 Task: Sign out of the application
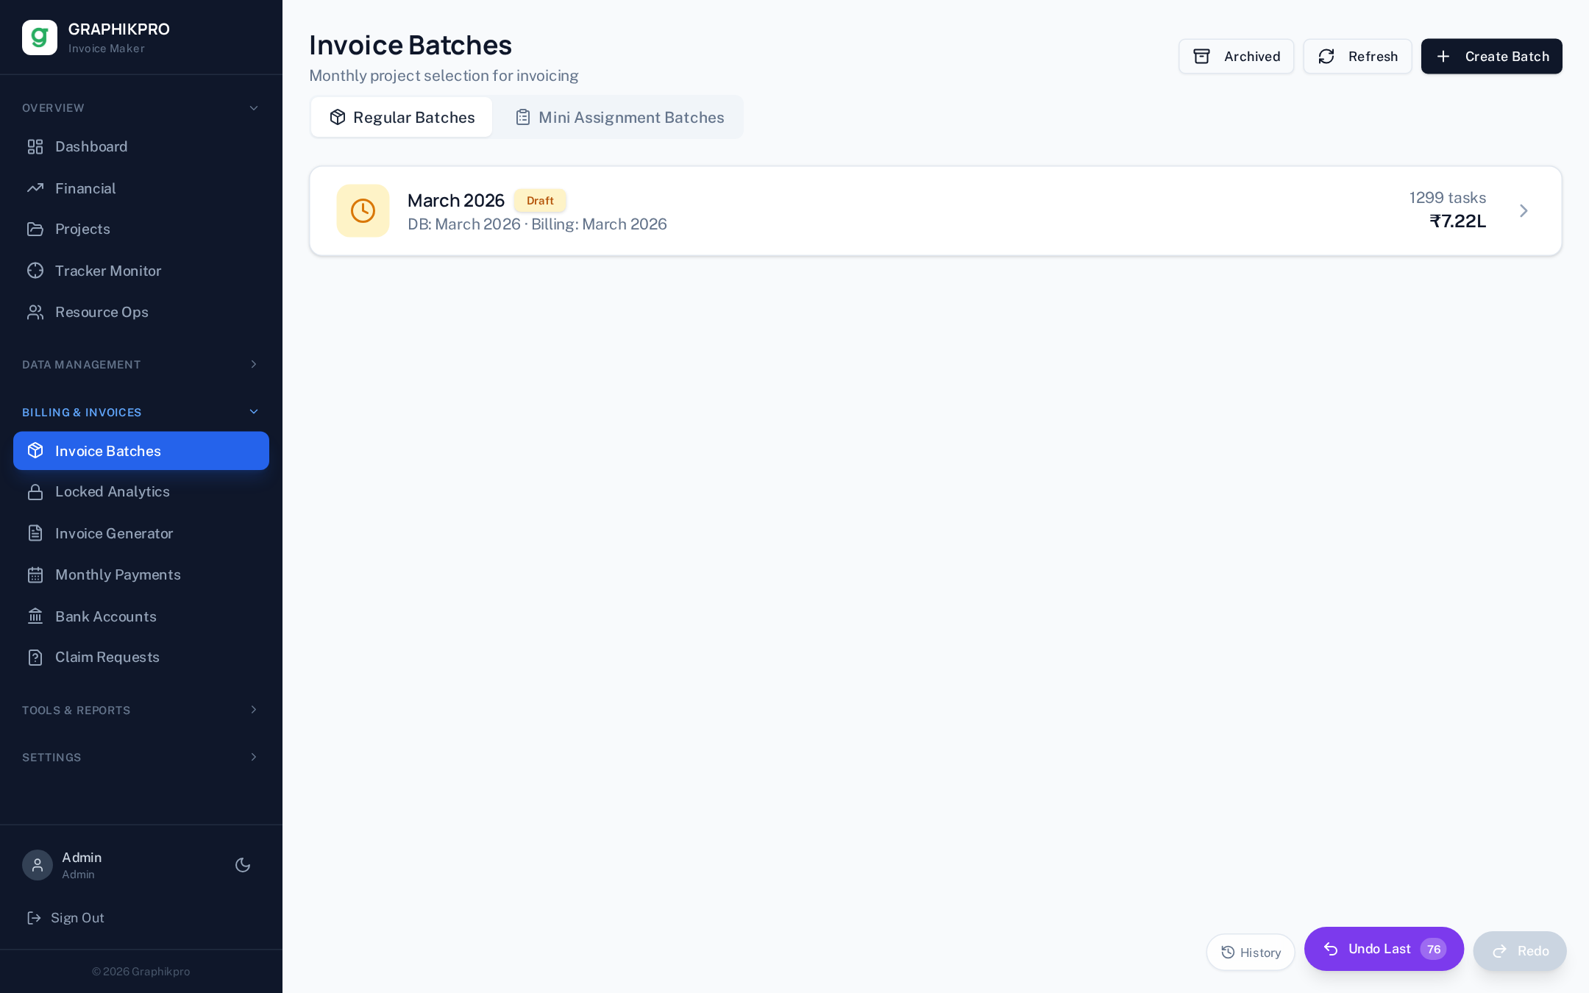click(x=66, y=918)
